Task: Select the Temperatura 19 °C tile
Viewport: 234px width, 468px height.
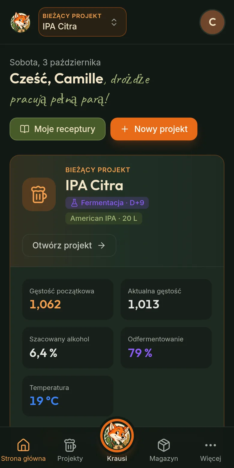Action: click(x=68, y=396)
